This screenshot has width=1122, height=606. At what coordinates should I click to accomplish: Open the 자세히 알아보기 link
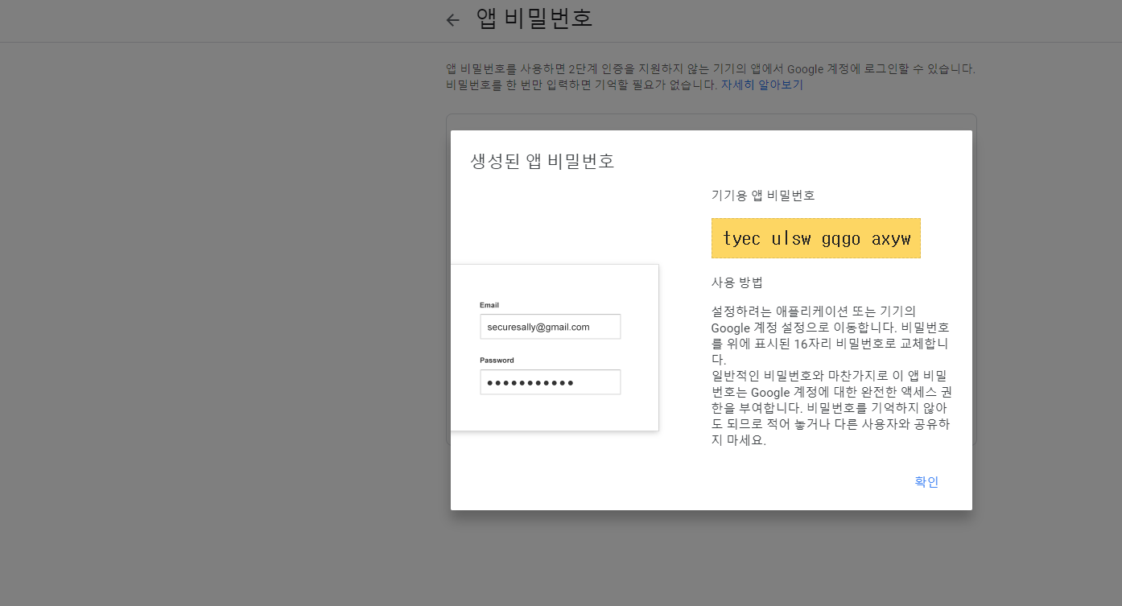pos(761,85)
